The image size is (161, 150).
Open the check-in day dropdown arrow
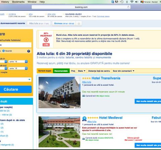6,61
